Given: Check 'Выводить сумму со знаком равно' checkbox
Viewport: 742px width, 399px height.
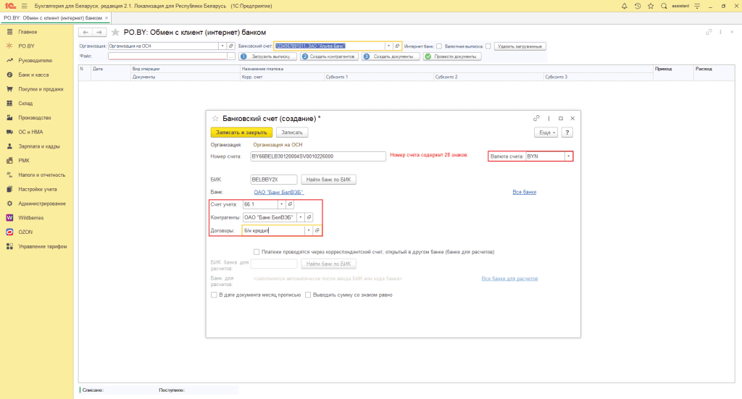Looking at the screenshot, I should click(308, 295).
